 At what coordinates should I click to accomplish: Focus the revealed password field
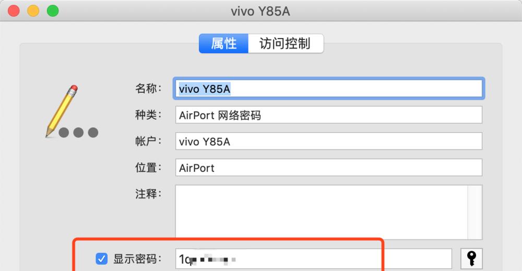[313, 258]
